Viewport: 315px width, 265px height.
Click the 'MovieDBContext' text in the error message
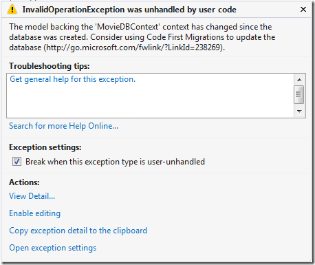pos(128,27)
